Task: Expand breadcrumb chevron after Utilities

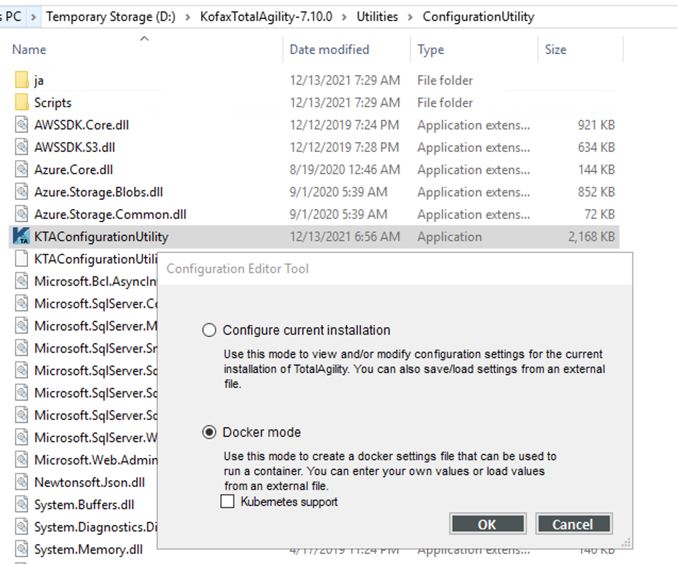Action: pyautogui.click(x=410, y=17)
